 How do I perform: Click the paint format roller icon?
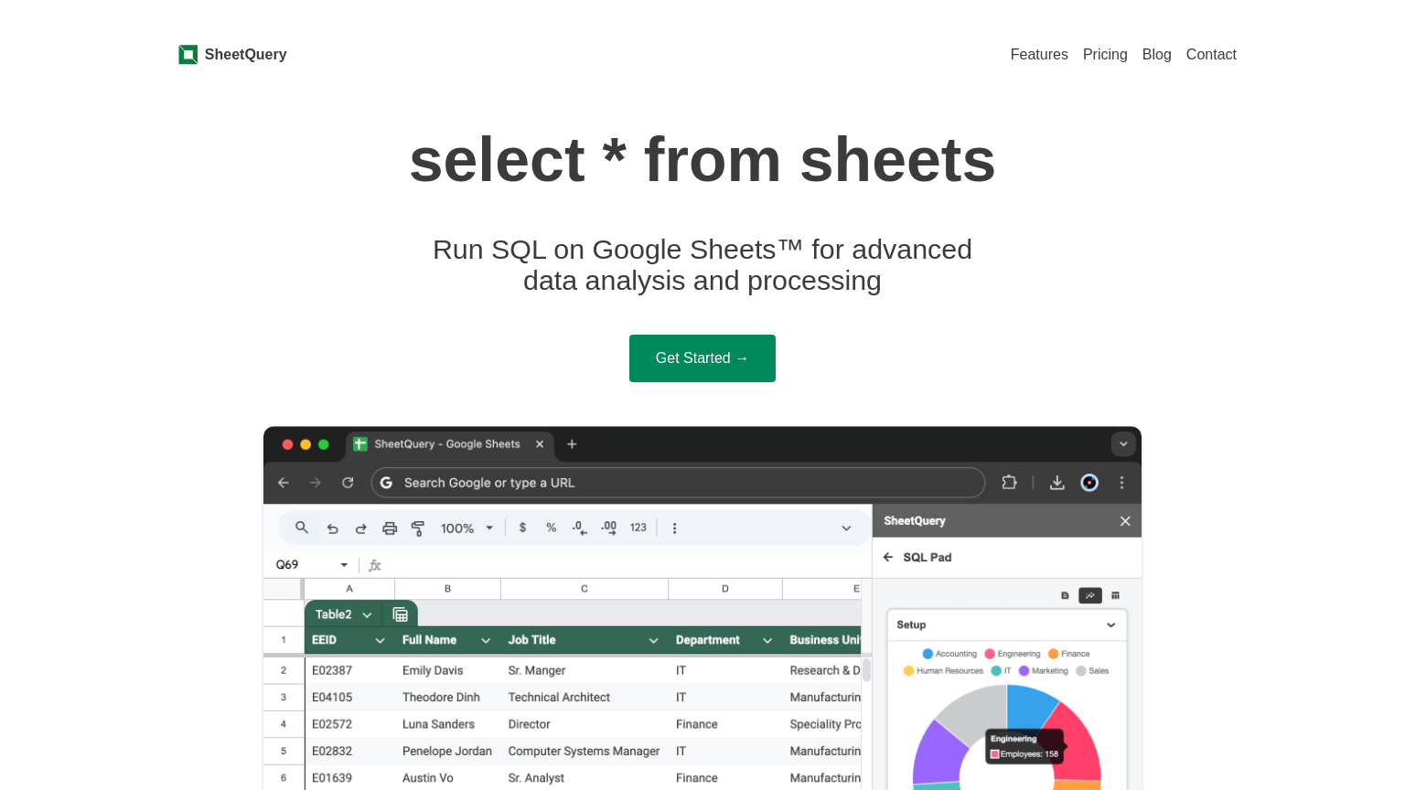pos(418,528)
